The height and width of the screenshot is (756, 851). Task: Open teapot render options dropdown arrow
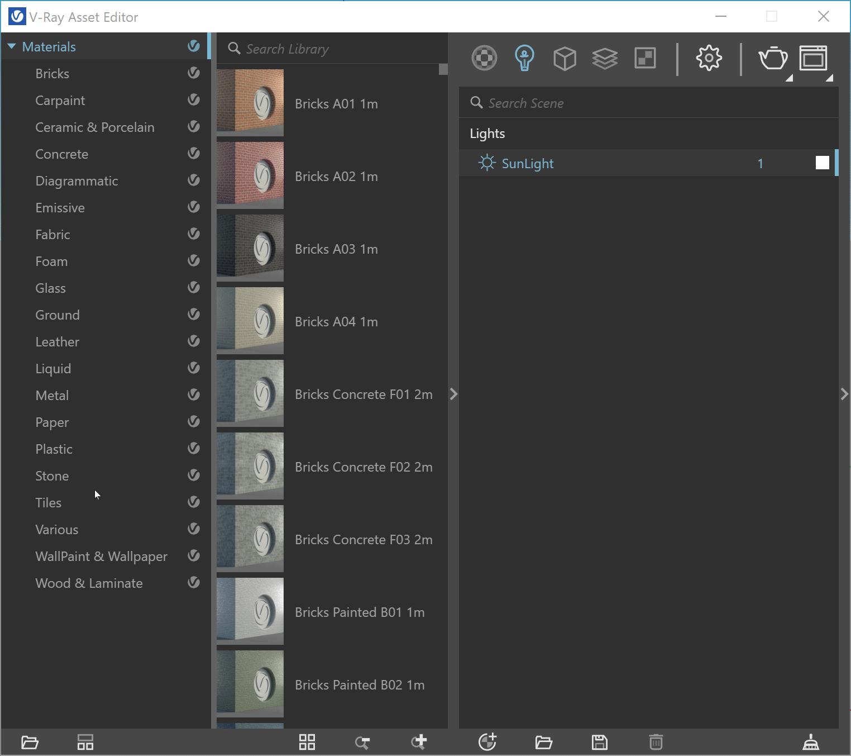[x=789, y=78]
